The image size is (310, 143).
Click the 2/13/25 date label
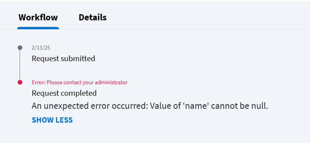pyautogui.click(x=41, y=48)
